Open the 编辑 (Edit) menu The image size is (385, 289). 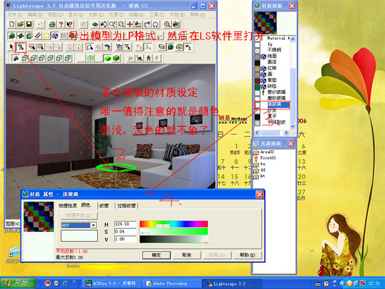(35, 15)
